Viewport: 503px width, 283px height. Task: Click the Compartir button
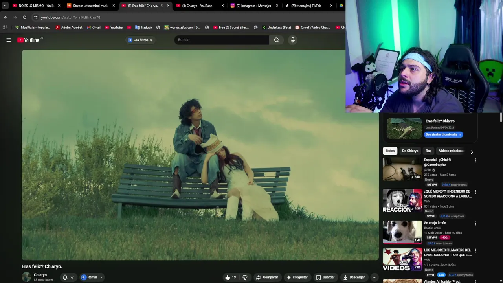(x=267, y=277)
